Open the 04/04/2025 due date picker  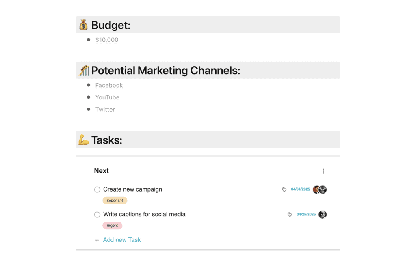[x=301, y=189]
